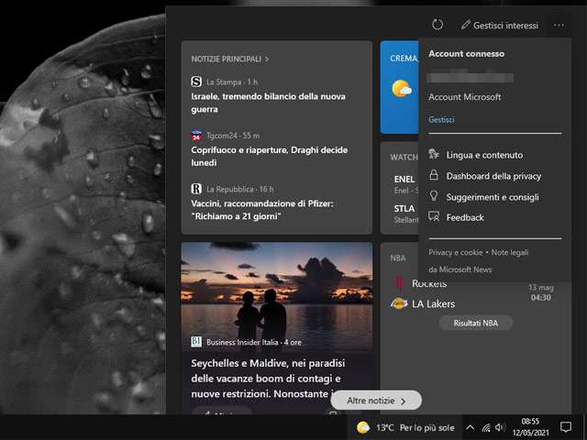This screenshot has height=440, width=587.
Task: Click the Privacy e cookie link
Action: point(455,252)
